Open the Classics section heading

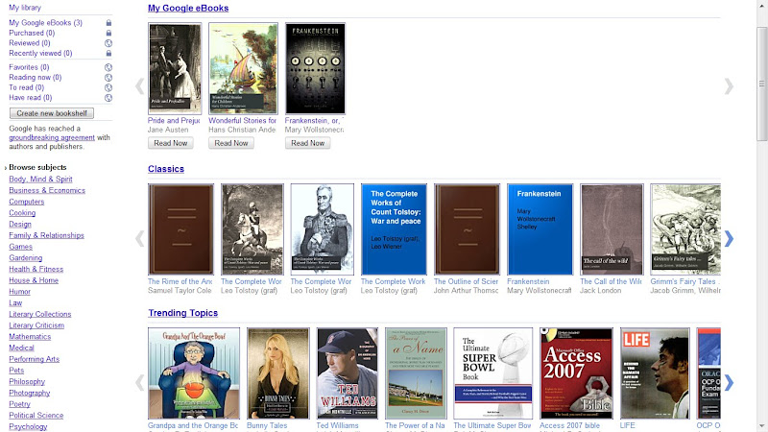166,169
